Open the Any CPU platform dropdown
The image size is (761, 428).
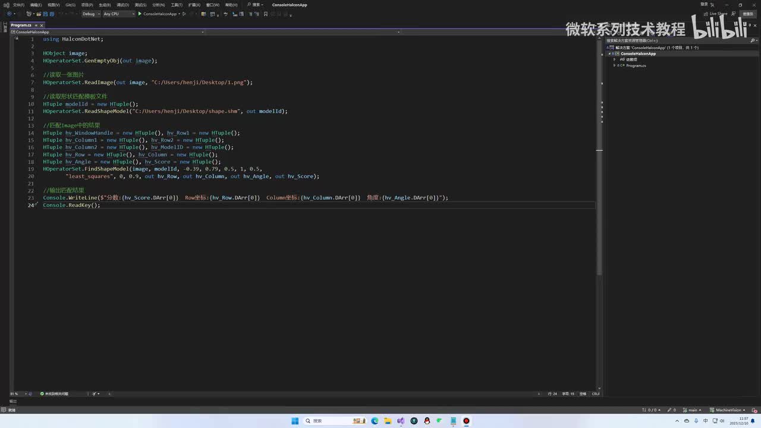coord(118,14)
